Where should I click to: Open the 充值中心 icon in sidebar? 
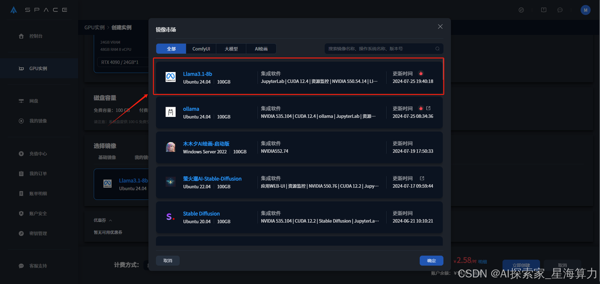click(x=21, y=154)
